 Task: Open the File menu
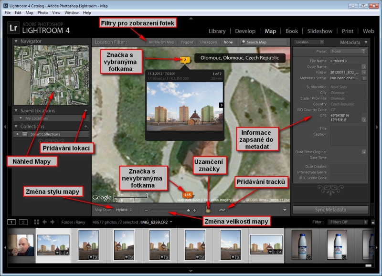tap(8, 13)
